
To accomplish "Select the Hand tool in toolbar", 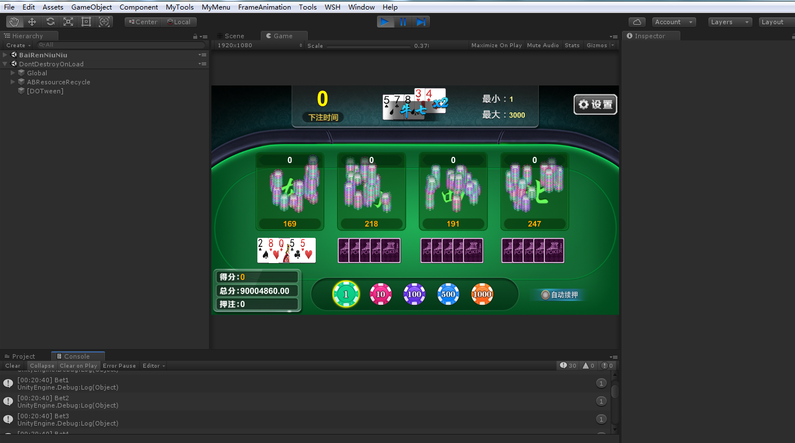I will [14, 22].
